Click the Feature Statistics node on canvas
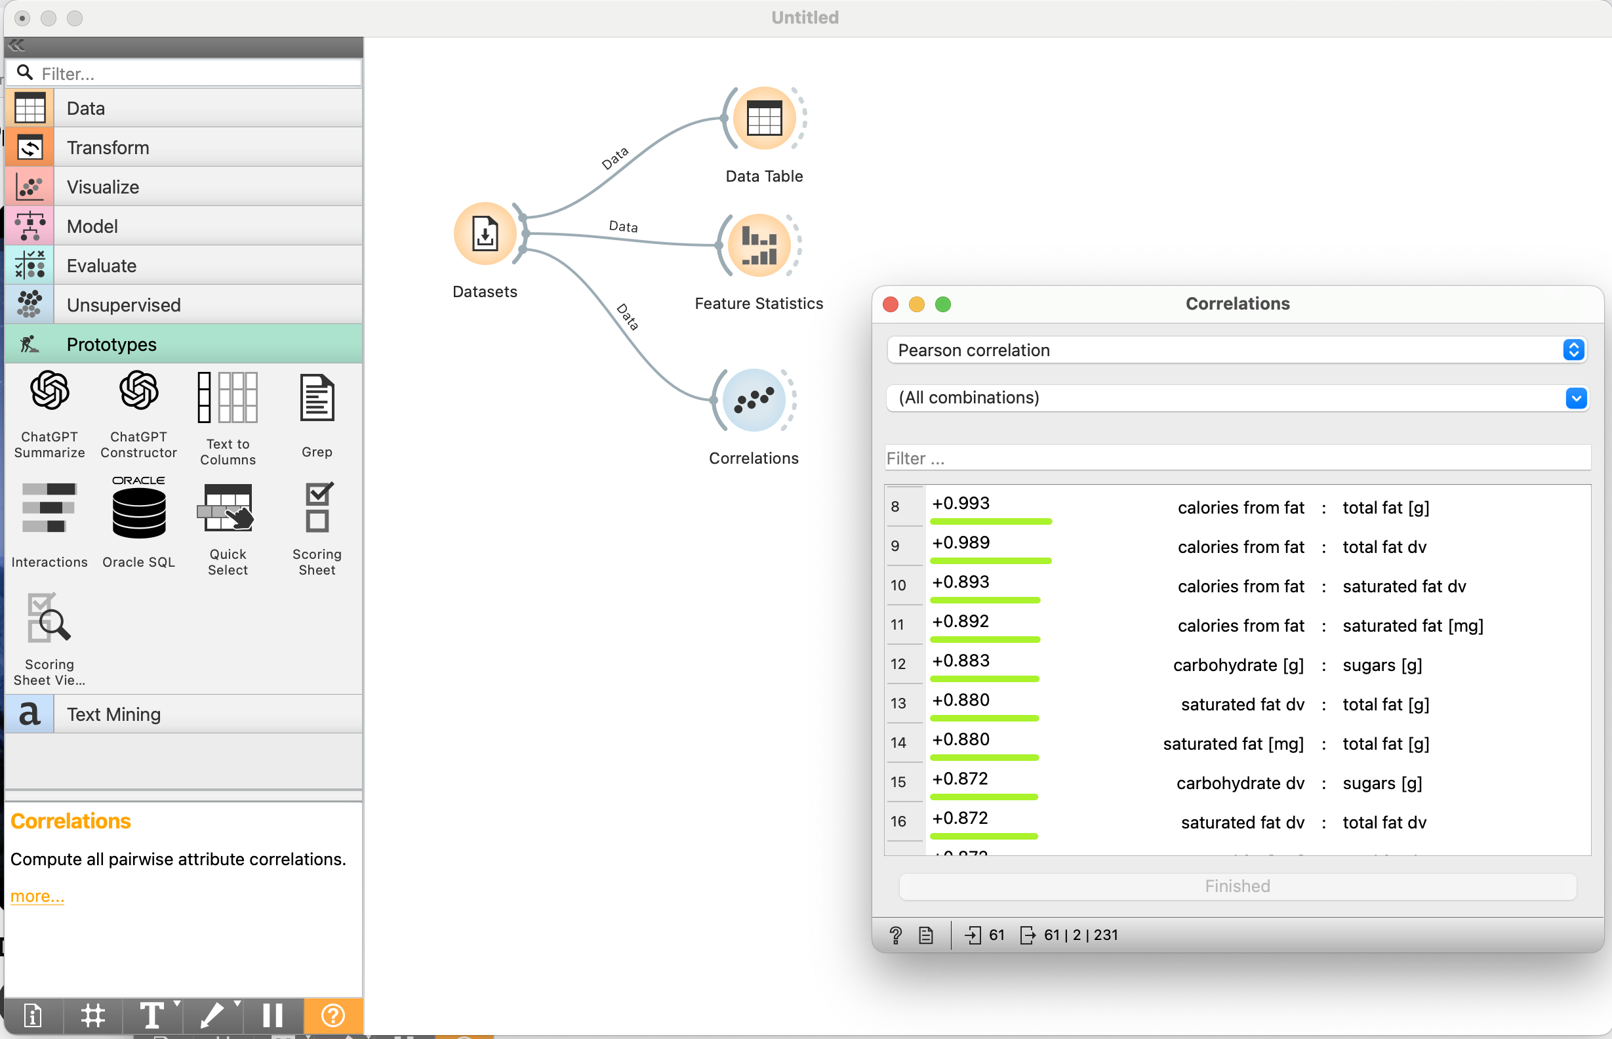The image size is (1612, 1039). [759, 245]
